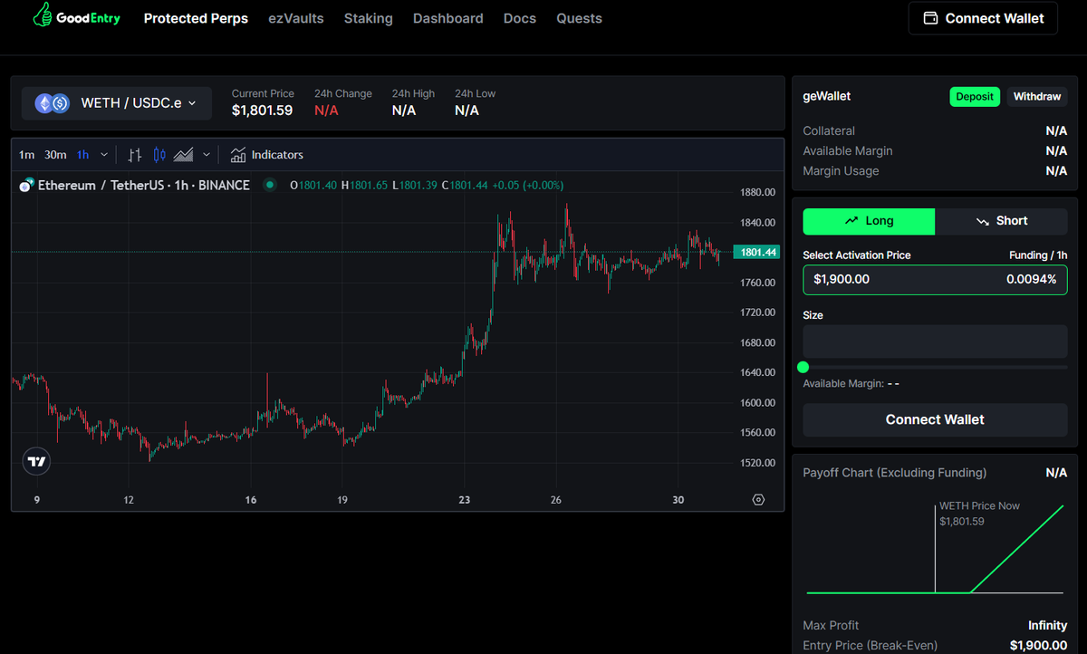Open the Quests page
Screen dimensions: 1087x654
coord(580,18)
